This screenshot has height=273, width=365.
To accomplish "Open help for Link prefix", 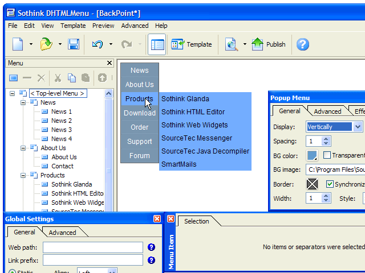I will [151, 260].
